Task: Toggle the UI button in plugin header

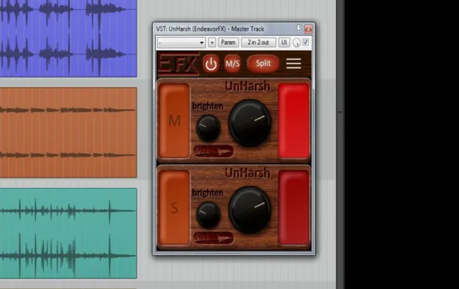Action: click(284, 42)
